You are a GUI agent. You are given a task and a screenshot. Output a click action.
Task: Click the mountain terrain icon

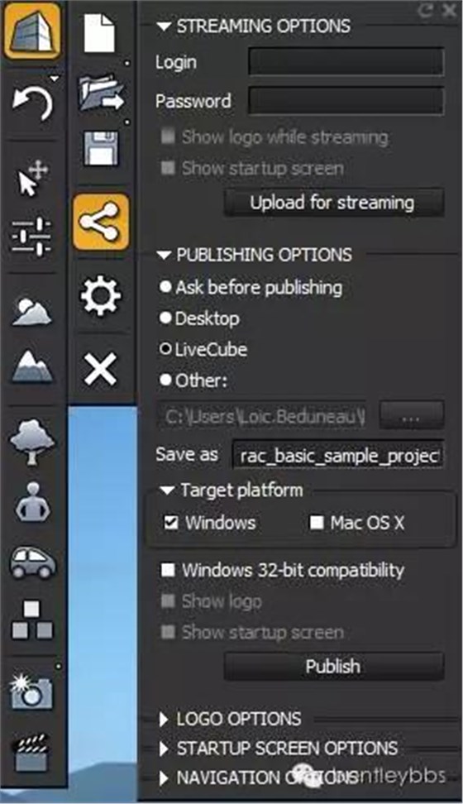point(31,366)
